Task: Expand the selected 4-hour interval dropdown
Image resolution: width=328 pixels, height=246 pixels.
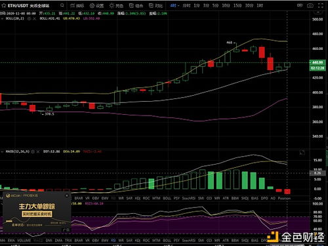Action: click(x=174, y=5)
